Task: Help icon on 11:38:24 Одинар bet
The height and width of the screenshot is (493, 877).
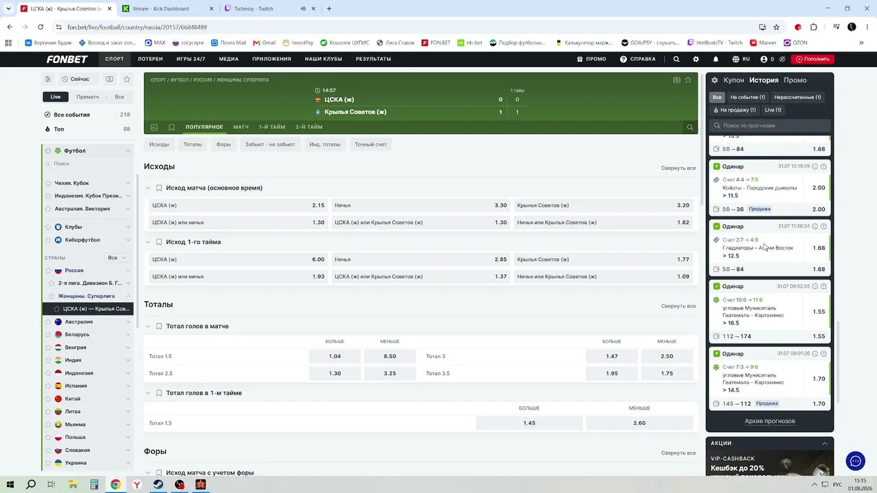Action: pos(824,226)
